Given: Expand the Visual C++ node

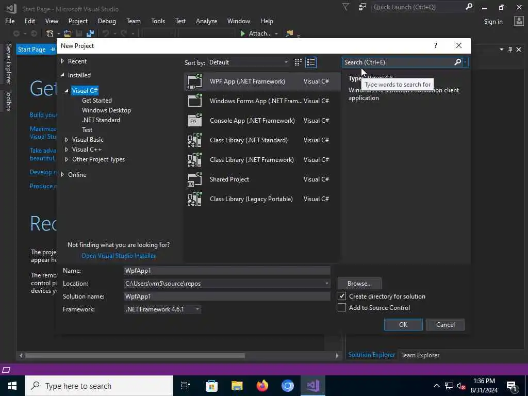Looking at the screenshot, I should click(x=67, y=150).
